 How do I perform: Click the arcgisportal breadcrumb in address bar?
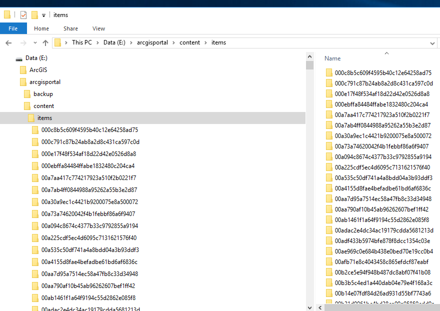pos(152,42)
